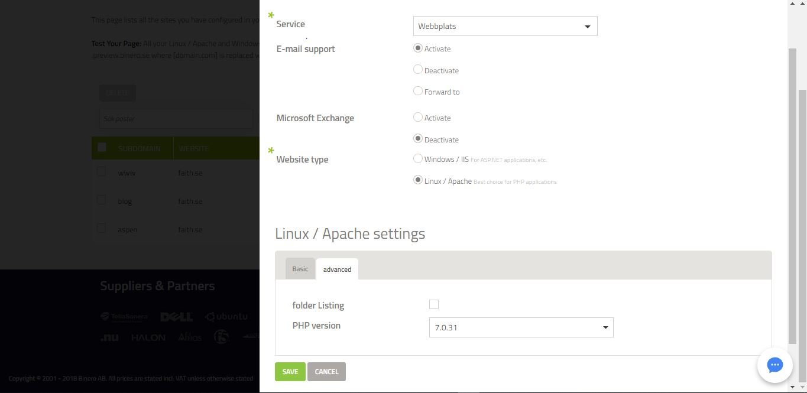Select Deactivate for E-mail support
807x393 pixels.
point(418,70)
